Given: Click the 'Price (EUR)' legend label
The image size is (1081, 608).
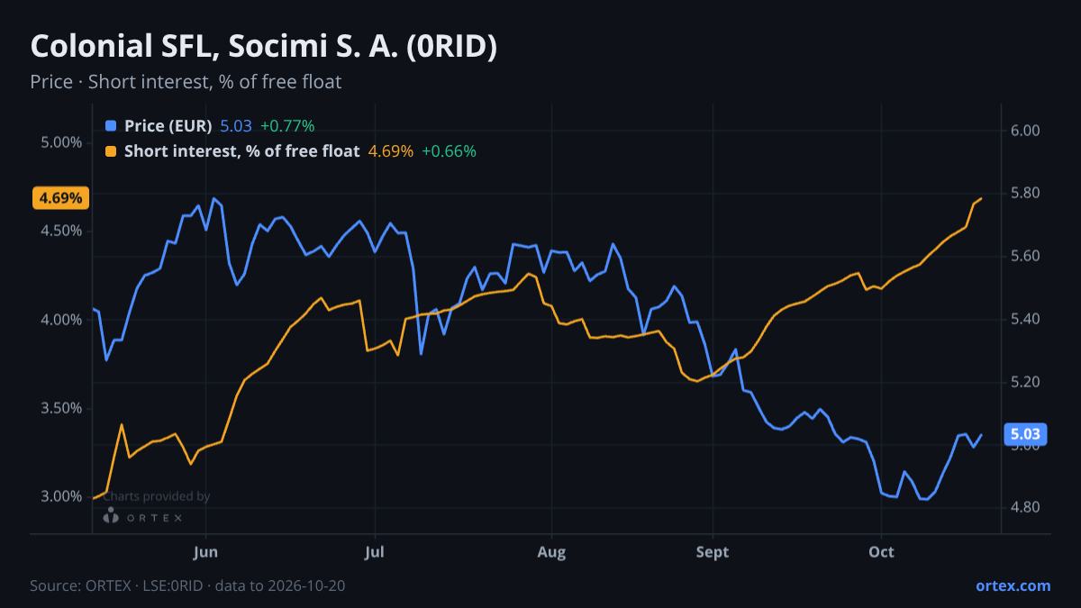Looking at the screenshot, I should click(168, 126).
